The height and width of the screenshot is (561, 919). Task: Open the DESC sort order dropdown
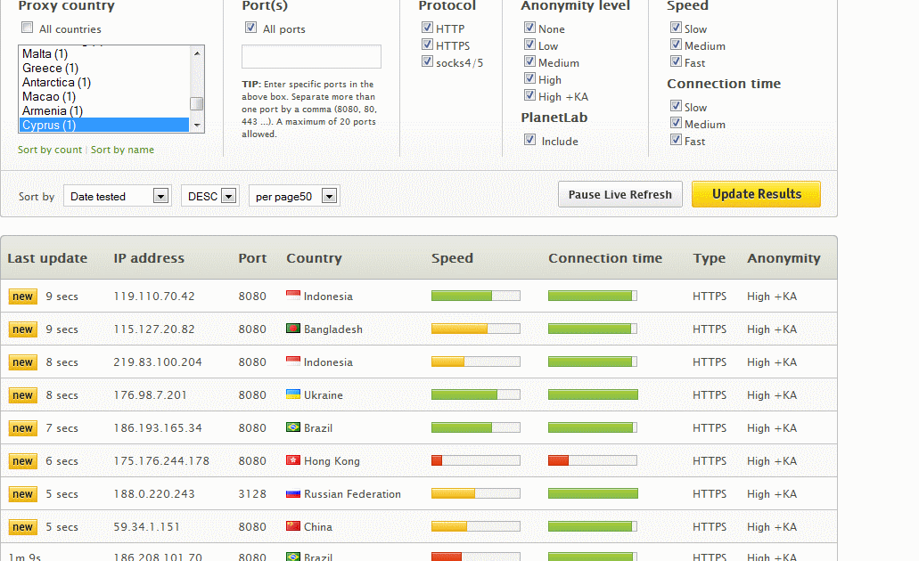point(209,196)
